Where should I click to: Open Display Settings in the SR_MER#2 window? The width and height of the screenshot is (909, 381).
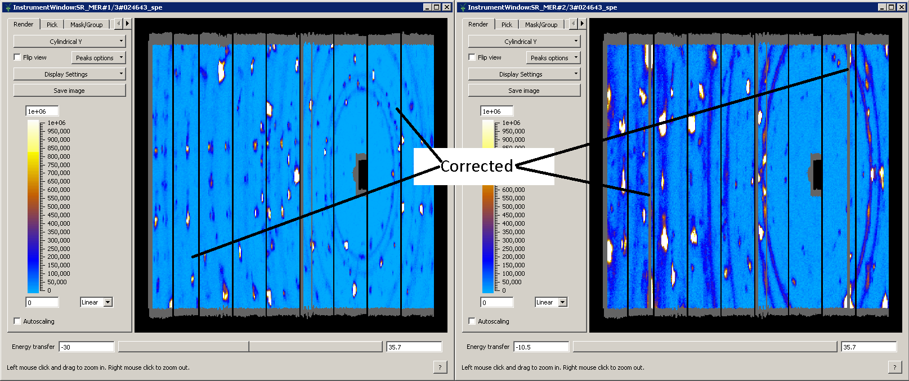pos(524,74)
